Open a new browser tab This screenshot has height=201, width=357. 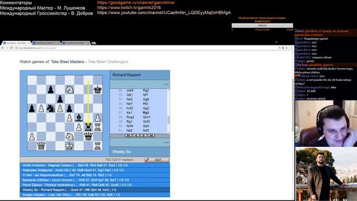[x=94, y=43]
